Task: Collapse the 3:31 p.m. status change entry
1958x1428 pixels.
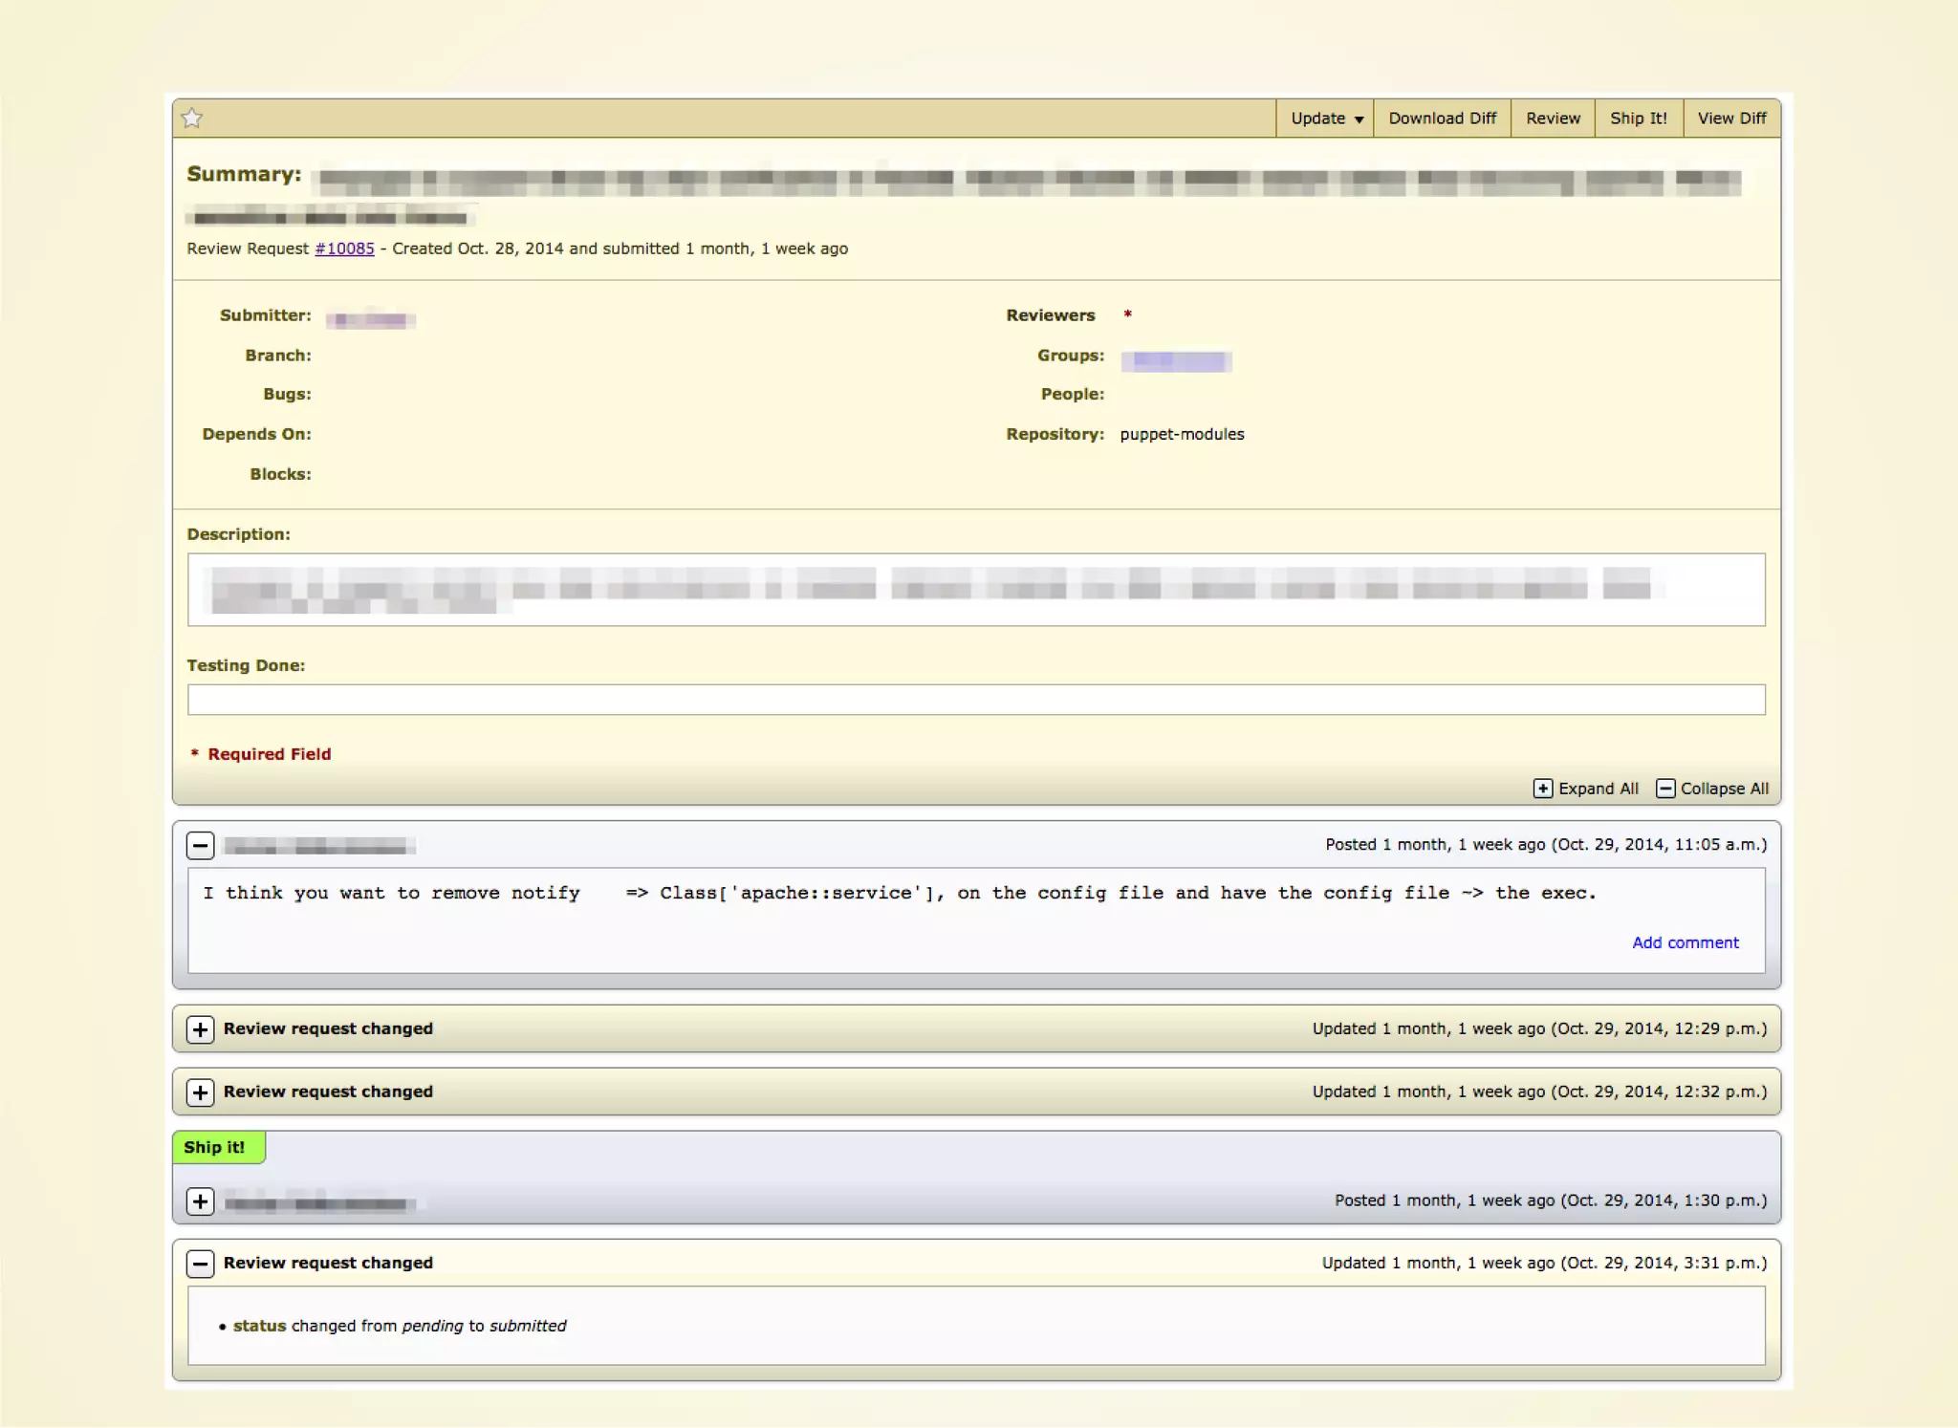Action: (200, 1264)
